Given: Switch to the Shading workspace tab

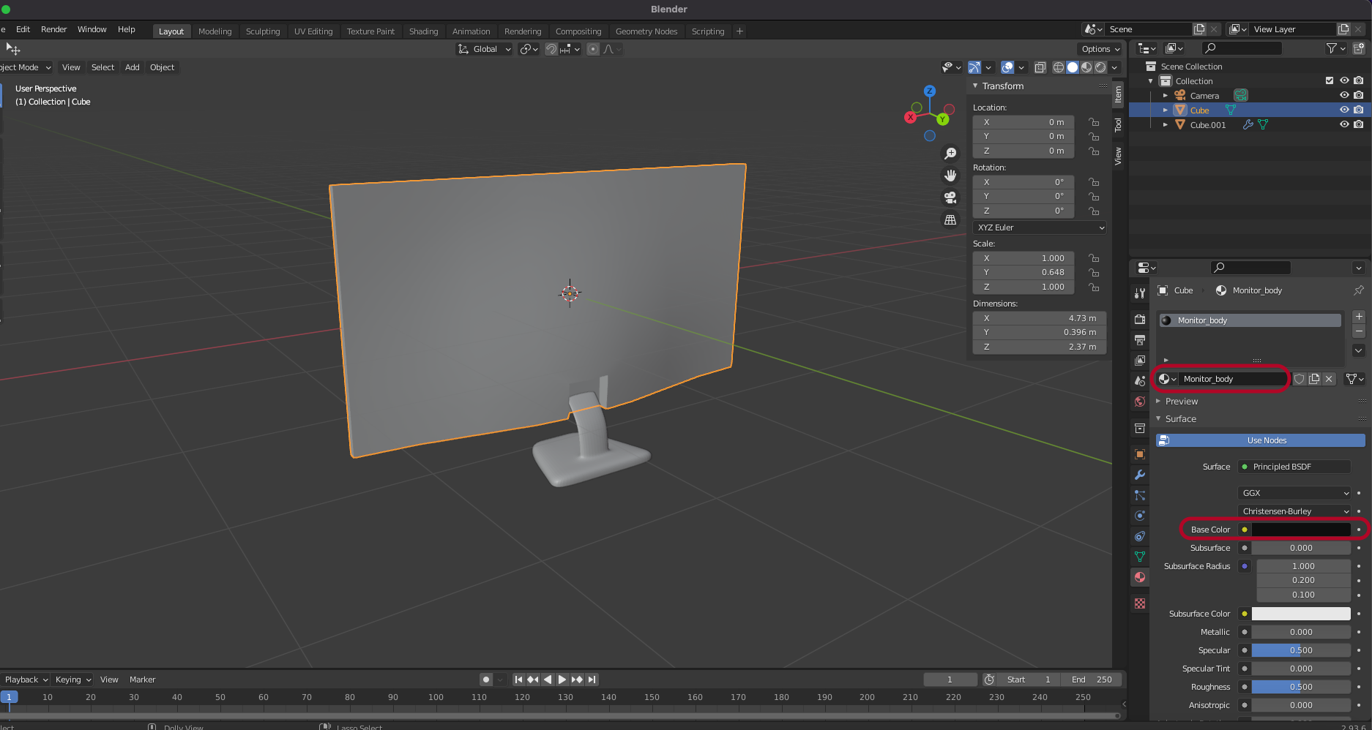Looking at the screenshot, I should 423,31.
